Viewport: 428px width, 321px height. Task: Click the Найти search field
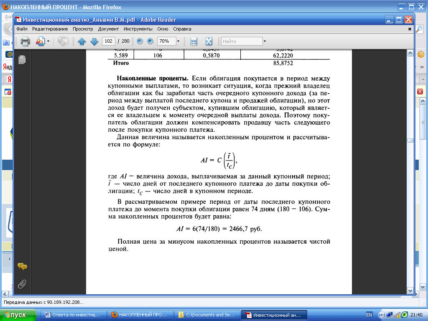pyautogui.click(x=242, y=41)
